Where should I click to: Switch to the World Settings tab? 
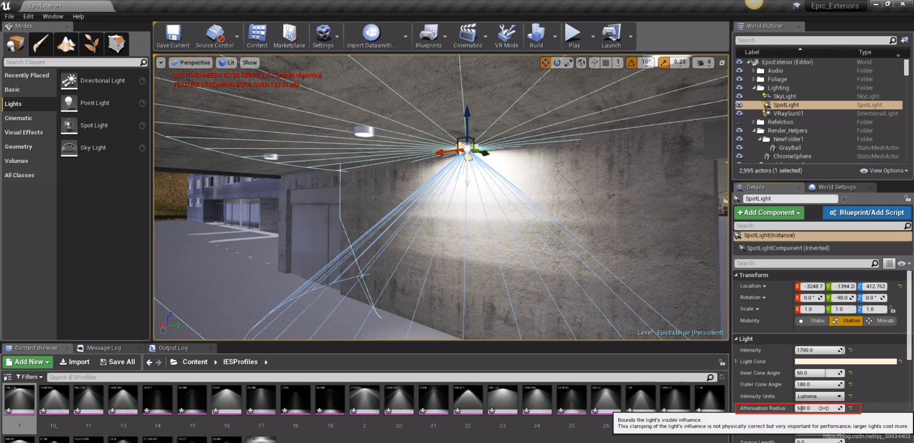click(x=837, y=187)
